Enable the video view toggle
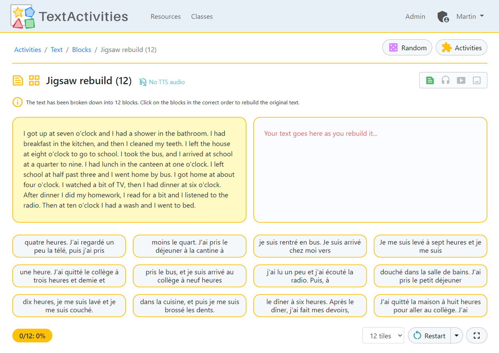 pos(461,80)
